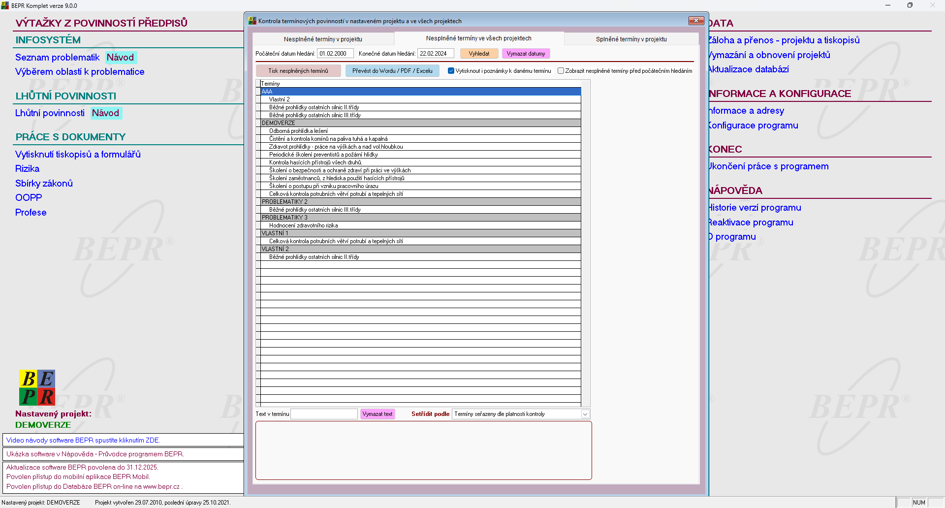Screen dimensions: 945x508
Task: Open Seznam problematik link
Action: (58, 58)
